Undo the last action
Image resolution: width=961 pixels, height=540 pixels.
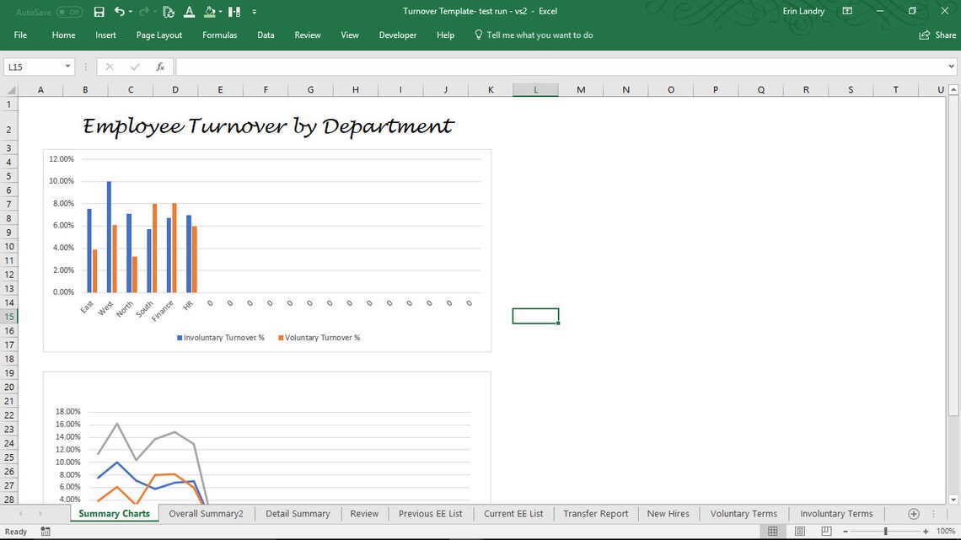(x=121, y=11)
